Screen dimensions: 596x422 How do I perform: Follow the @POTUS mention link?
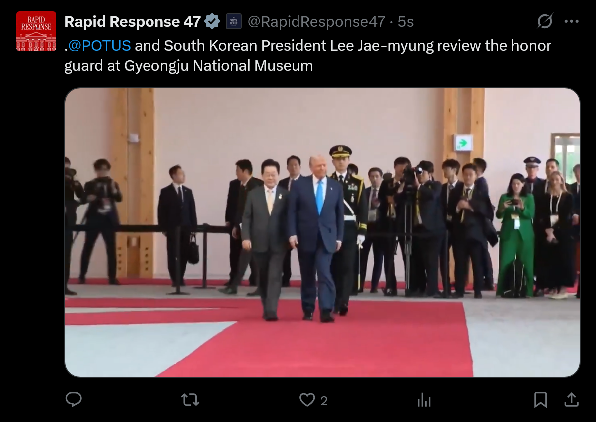tap(100, 46)
